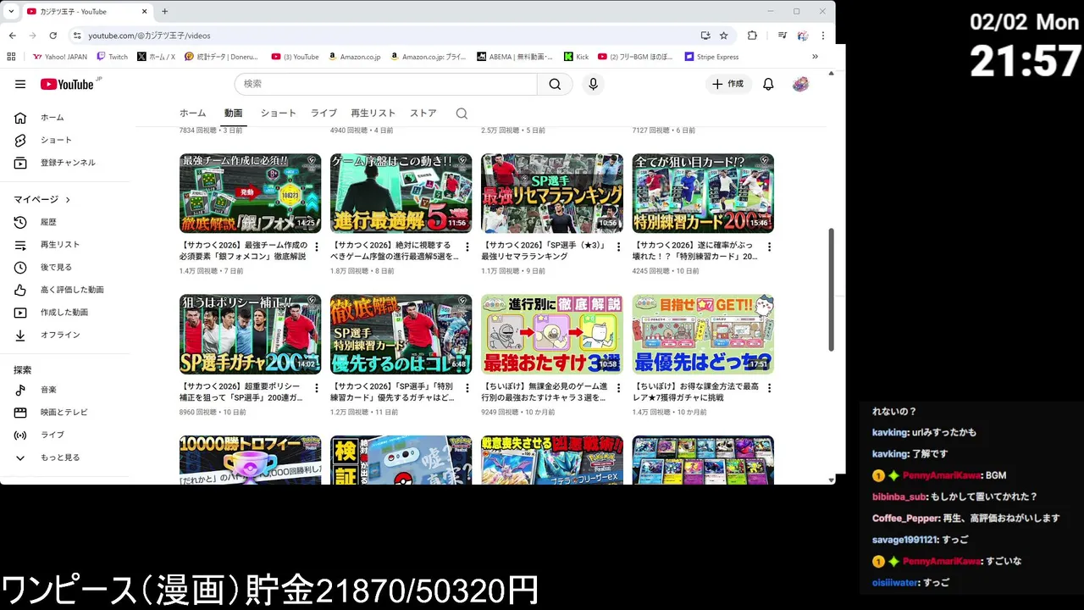Open options for お得な課金方法 video

click(x=769, y=388)
